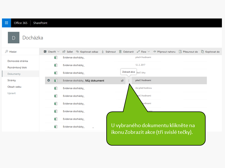225x168 pixels.
Task: Click the Show actions three-dots icon
Action: click(129, 81)
